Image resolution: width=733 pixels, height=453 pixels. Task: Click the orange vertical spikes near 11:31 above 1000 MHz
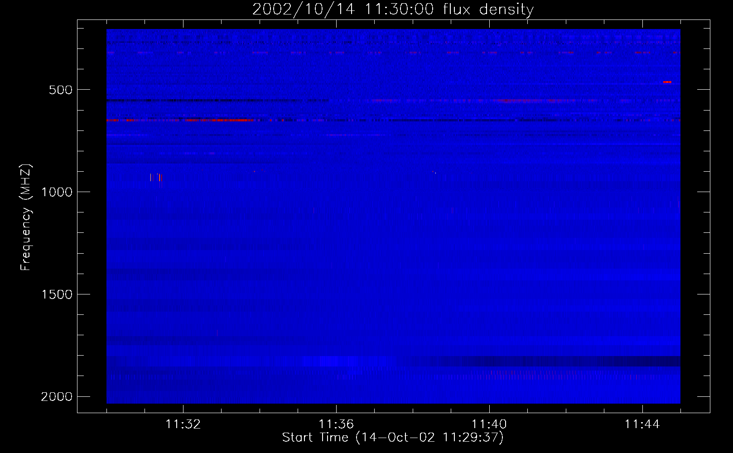[156, 177]
